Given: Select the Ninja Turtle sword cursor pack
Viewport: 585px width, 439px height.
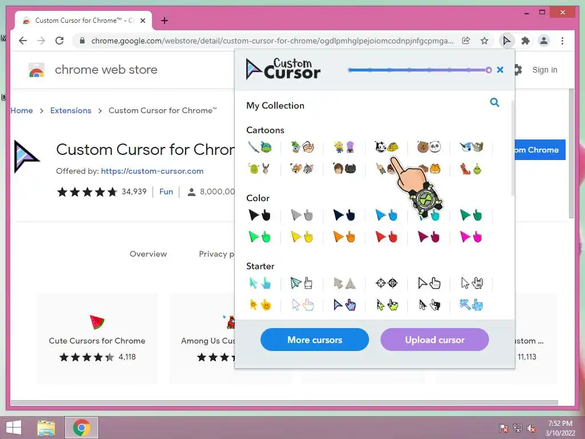Looking at the screenshot, I should click(260, 147).
